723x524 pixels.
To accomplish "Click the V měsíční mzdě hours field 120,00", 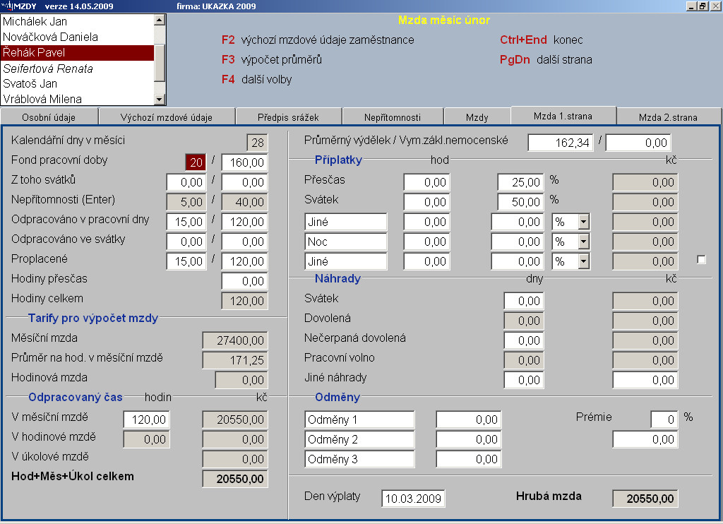I will pyautogui.click(x=147, y=419).
